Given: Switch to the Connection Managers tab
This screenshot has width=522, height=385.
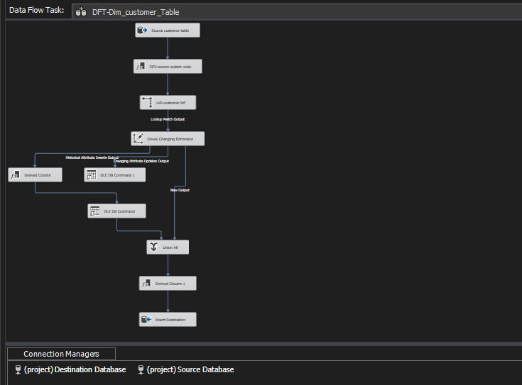Looking at the screenshot, I should click(x=62, y=354).
